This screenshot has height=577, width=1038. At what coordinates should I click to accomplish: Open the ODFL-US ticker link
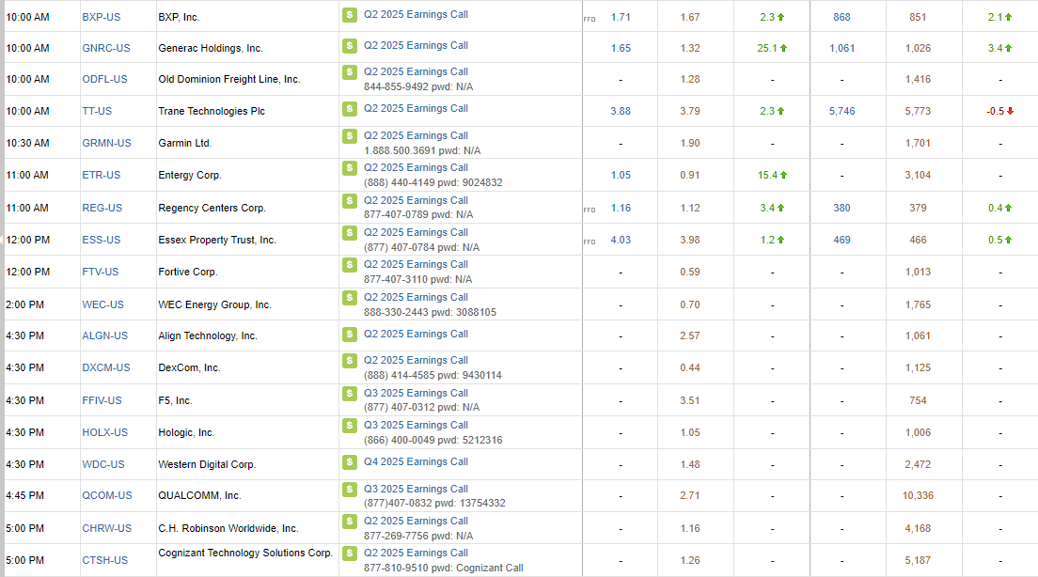(104, 79)
